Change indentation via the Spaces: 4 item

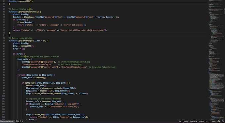point(194,121)
